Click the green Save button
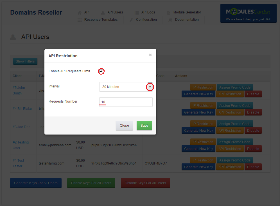 [x=144, y=126]
